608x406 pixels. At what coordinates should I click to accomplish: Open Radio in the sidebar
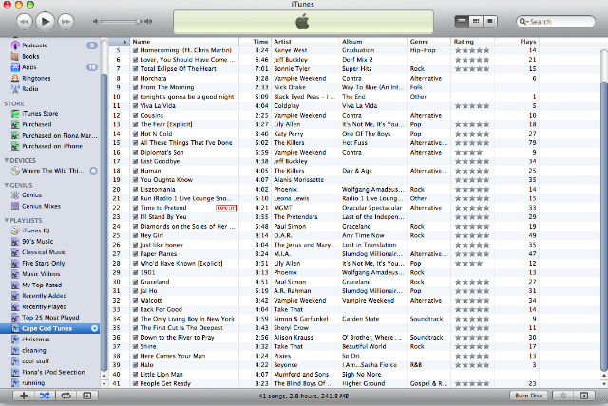pyautogui.click(x=29, y=88)
